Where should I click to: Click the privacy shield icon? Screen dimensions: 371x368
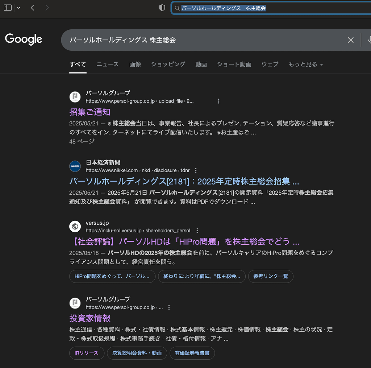pos(162,8)
